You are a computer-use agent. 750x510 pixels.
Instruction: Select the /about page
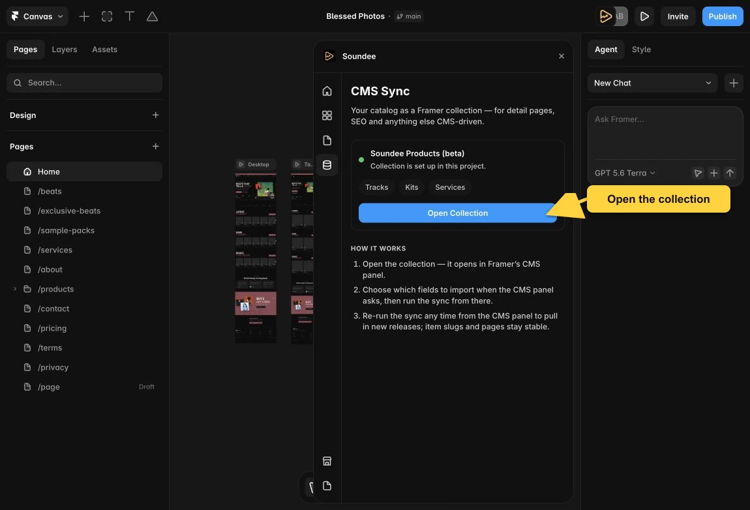pyautogui.click(x=84, y=269)
